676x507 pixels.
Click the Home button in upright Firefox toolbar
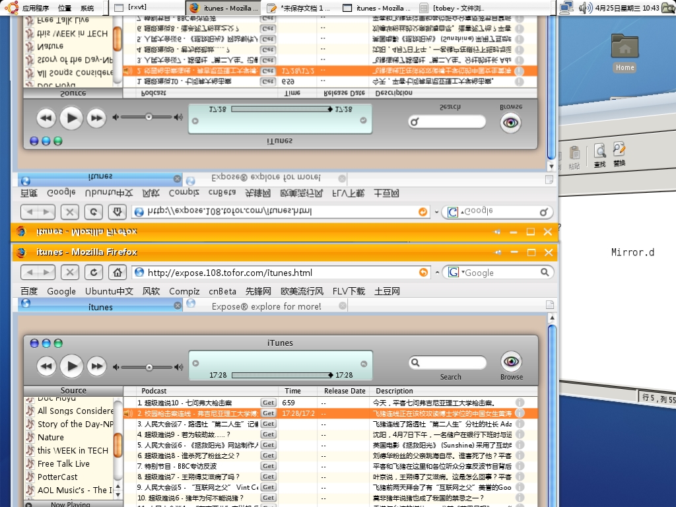pyautogui.click(x=118, y=272)
